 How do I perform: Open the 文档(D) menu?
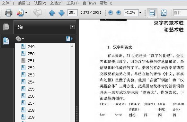[56, 3]
